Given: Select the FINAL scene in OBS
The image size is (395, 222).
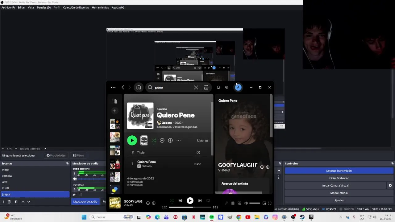Looking at the screenshot, I should click(35, 188).
